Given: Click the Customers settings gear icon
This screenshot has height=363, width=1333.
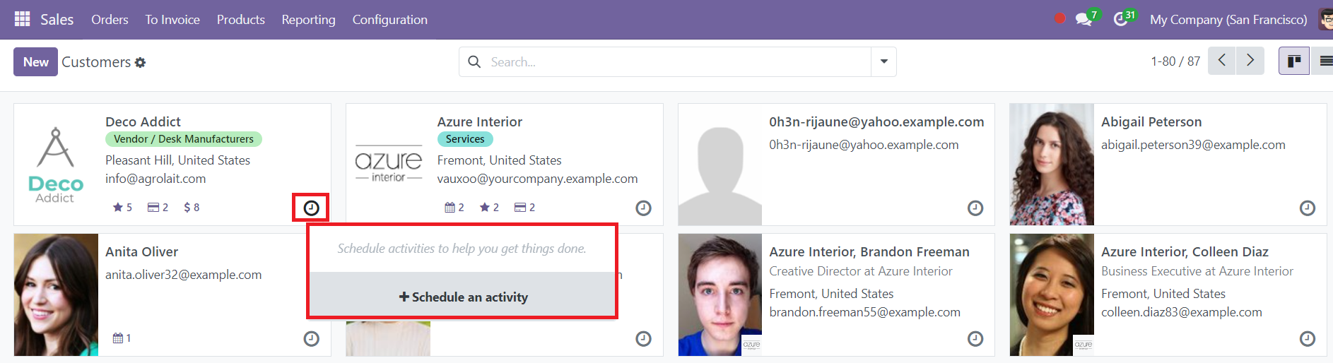Looking at the screenshot, I should [x=140, y=62].
